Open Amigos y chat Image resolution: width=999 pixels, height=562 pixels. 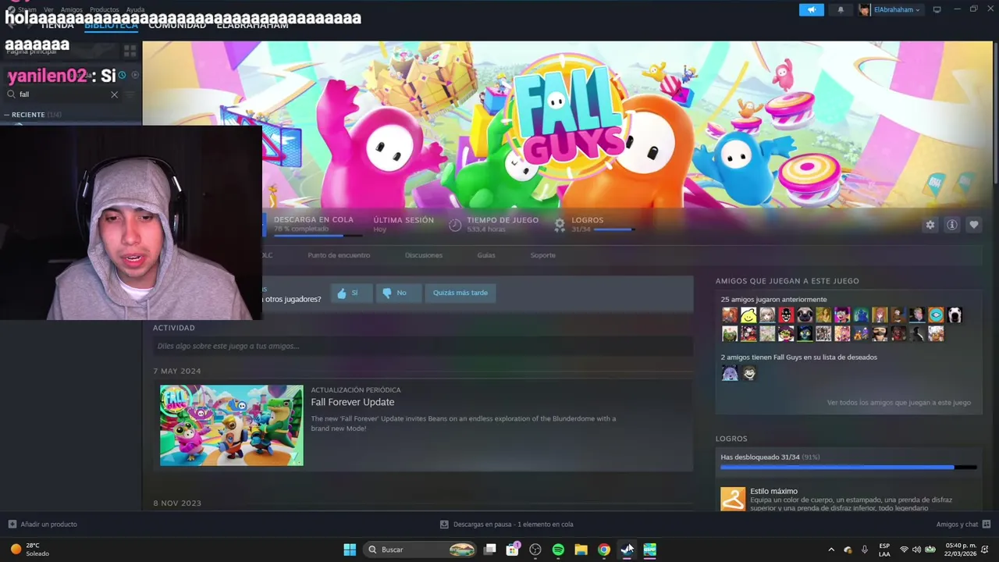click(x=963, y=525)
